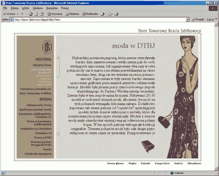Open the Narzędzia menu
The width and height of the screenshot is (219, 176).
(52, 8)
